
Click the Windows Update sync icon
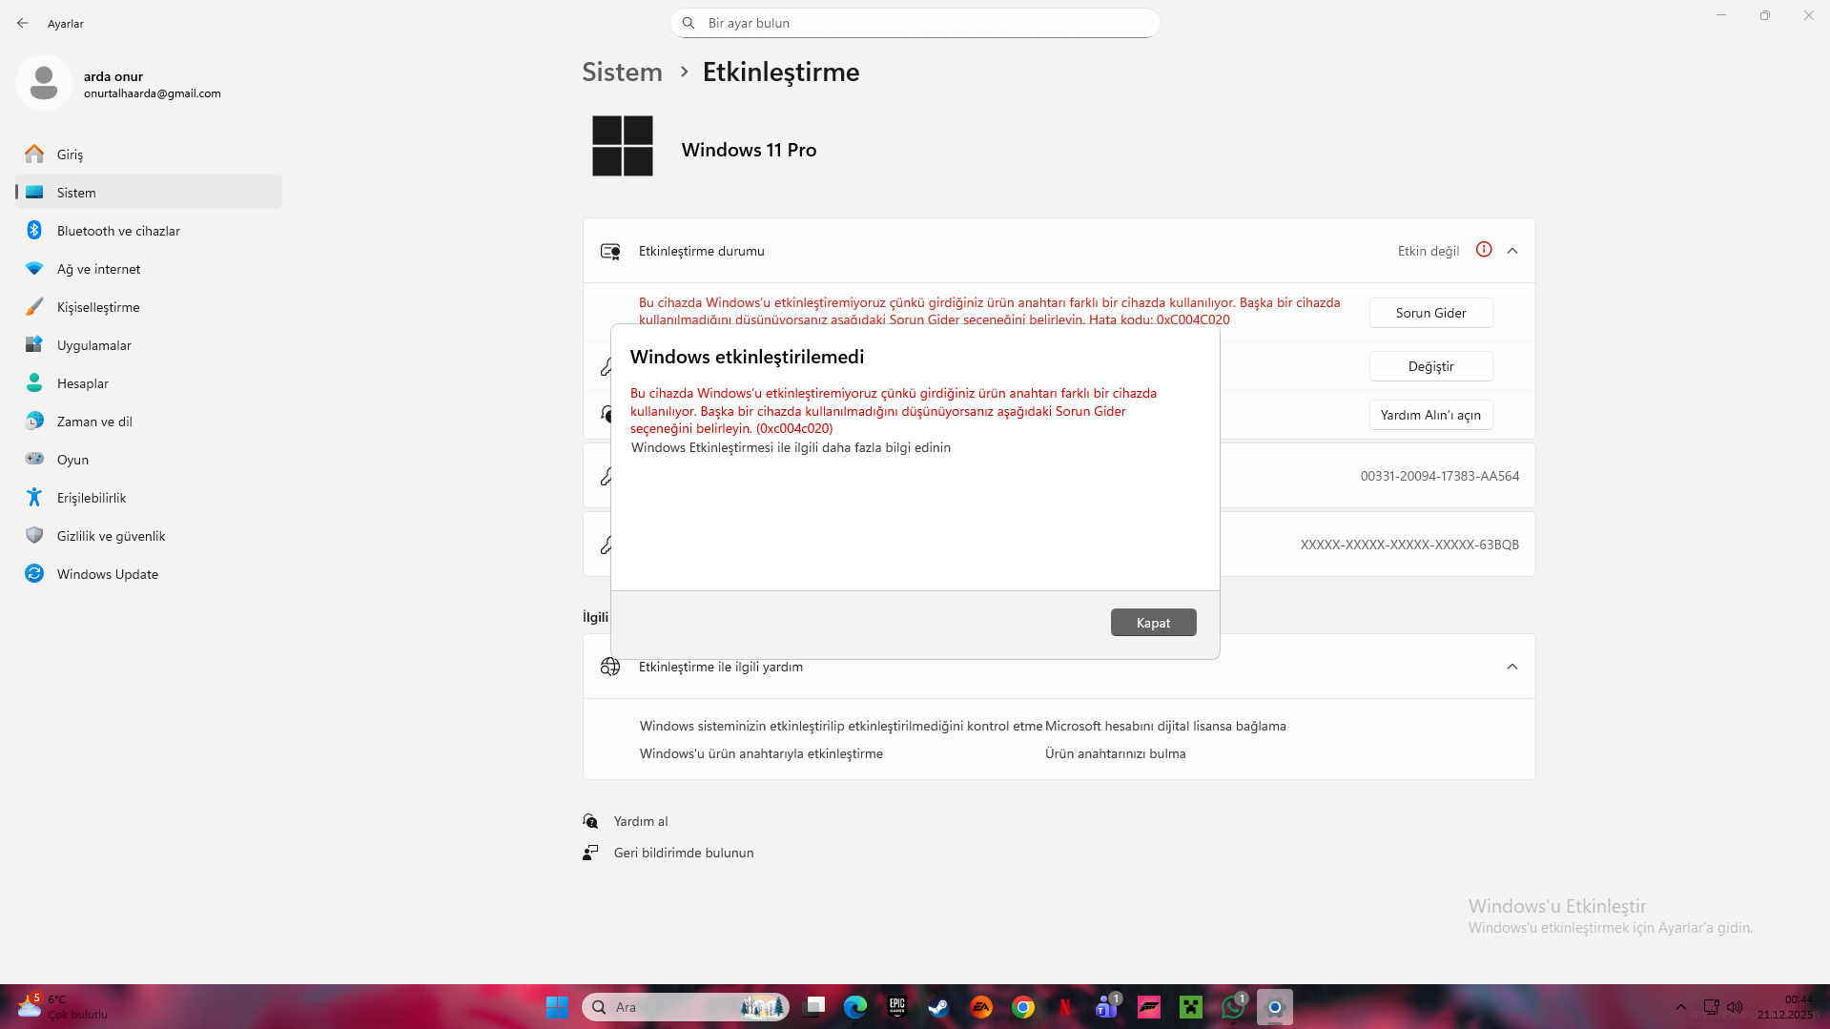[x=34, y=573]
